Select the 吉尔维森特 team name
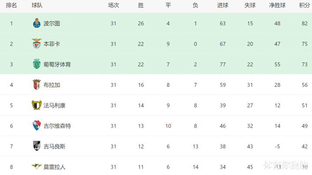The height and width of the screenshot is (175, 312). pyautogui.click(x=57, y=125)
